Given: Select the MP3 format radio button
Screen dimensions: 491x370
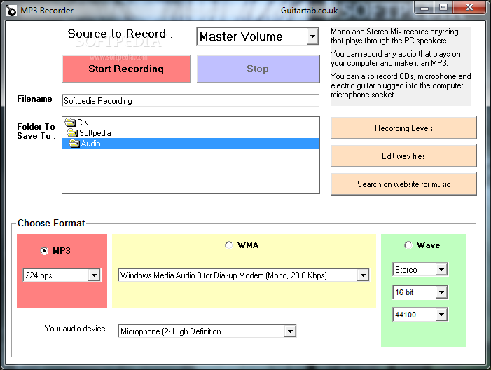Looking at the screenshot, I should 44,251.
